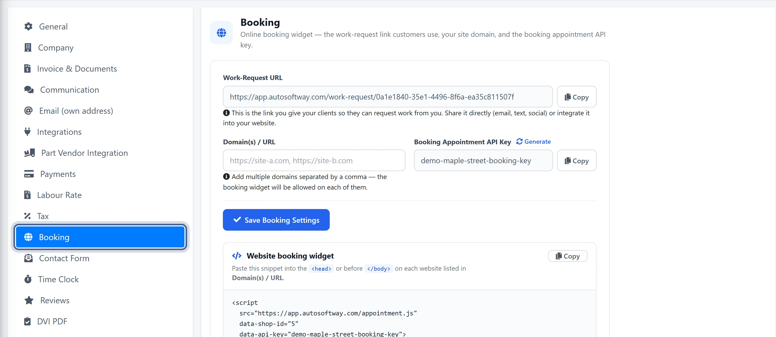Open Communication settings
776x337 pixels.
[x=100, y=90]
